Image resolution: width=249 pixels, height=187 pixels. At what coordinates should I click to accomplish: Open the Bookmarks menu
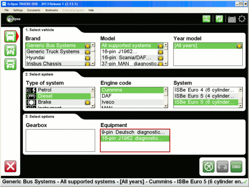(x=51, y=10)
